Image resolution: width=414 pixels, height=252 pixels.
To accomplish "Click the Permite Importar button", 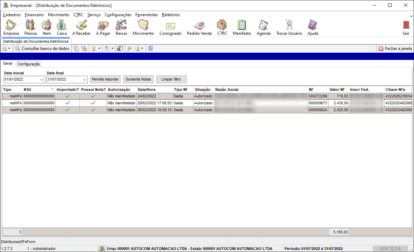I will tap(105, 79).
